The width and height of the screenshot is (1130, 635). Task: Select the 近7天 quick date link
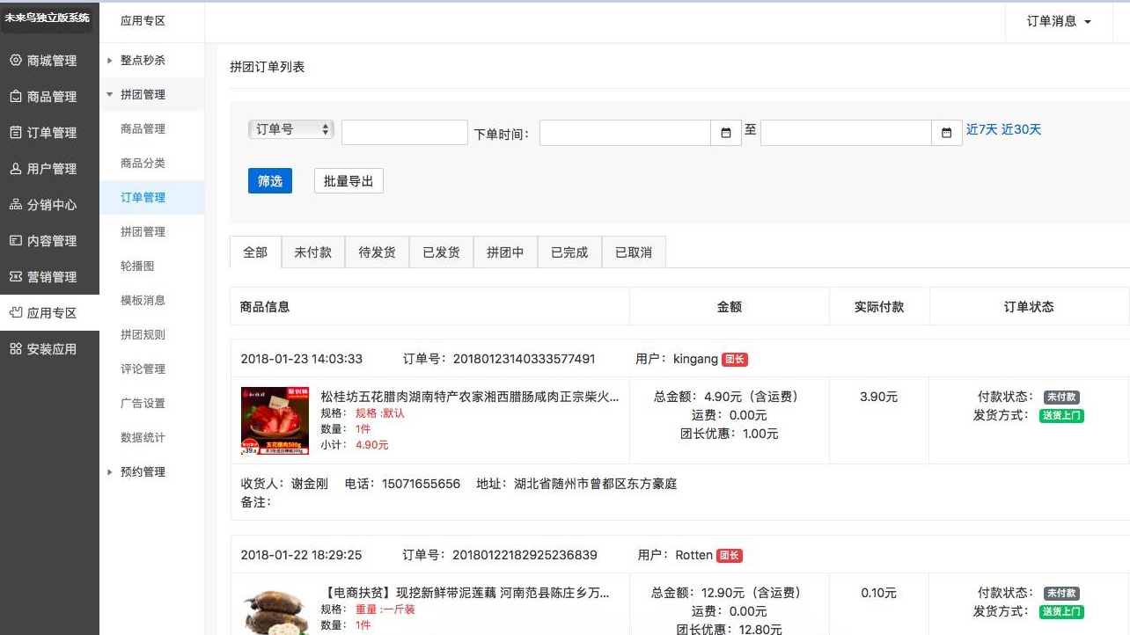point(981,129)
